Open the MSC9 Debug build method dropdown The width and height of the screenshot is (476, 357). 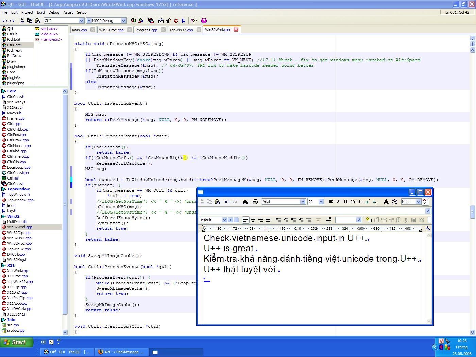(x=123, y=21)
